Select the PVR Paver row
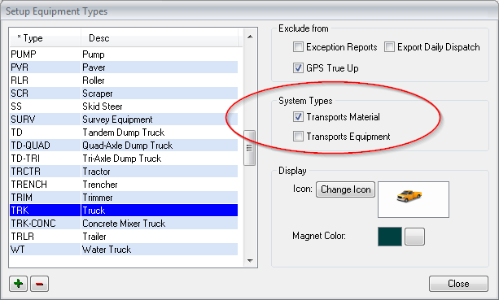Image resolution: width=499 pixels, height=300 pixels. click(x=124, y=67)
